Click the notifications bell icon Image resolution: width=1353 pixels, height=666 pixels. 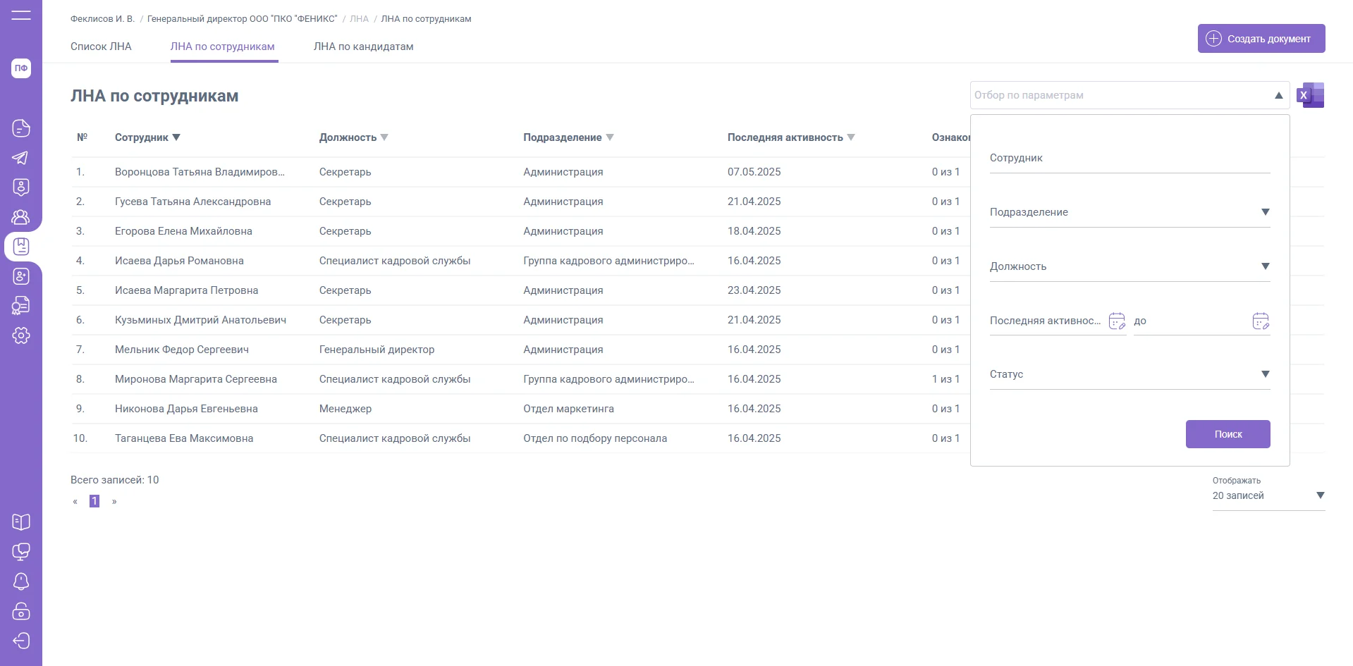(x=21, y=581)
